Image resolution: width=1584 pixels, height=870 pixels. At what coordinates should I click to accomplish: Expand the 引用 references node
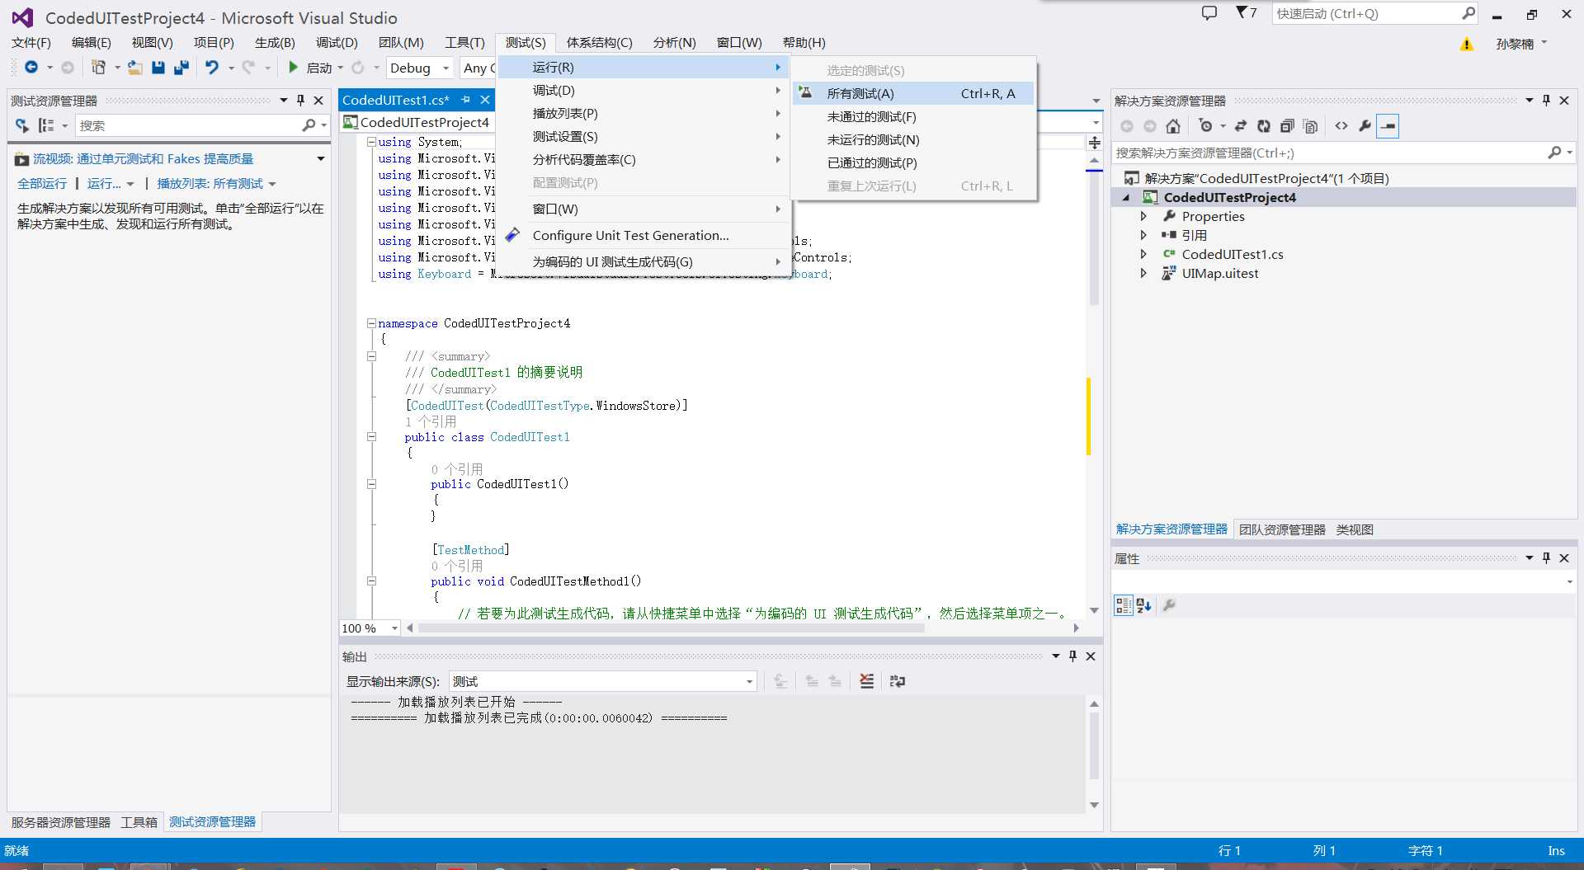(1143, 235)
